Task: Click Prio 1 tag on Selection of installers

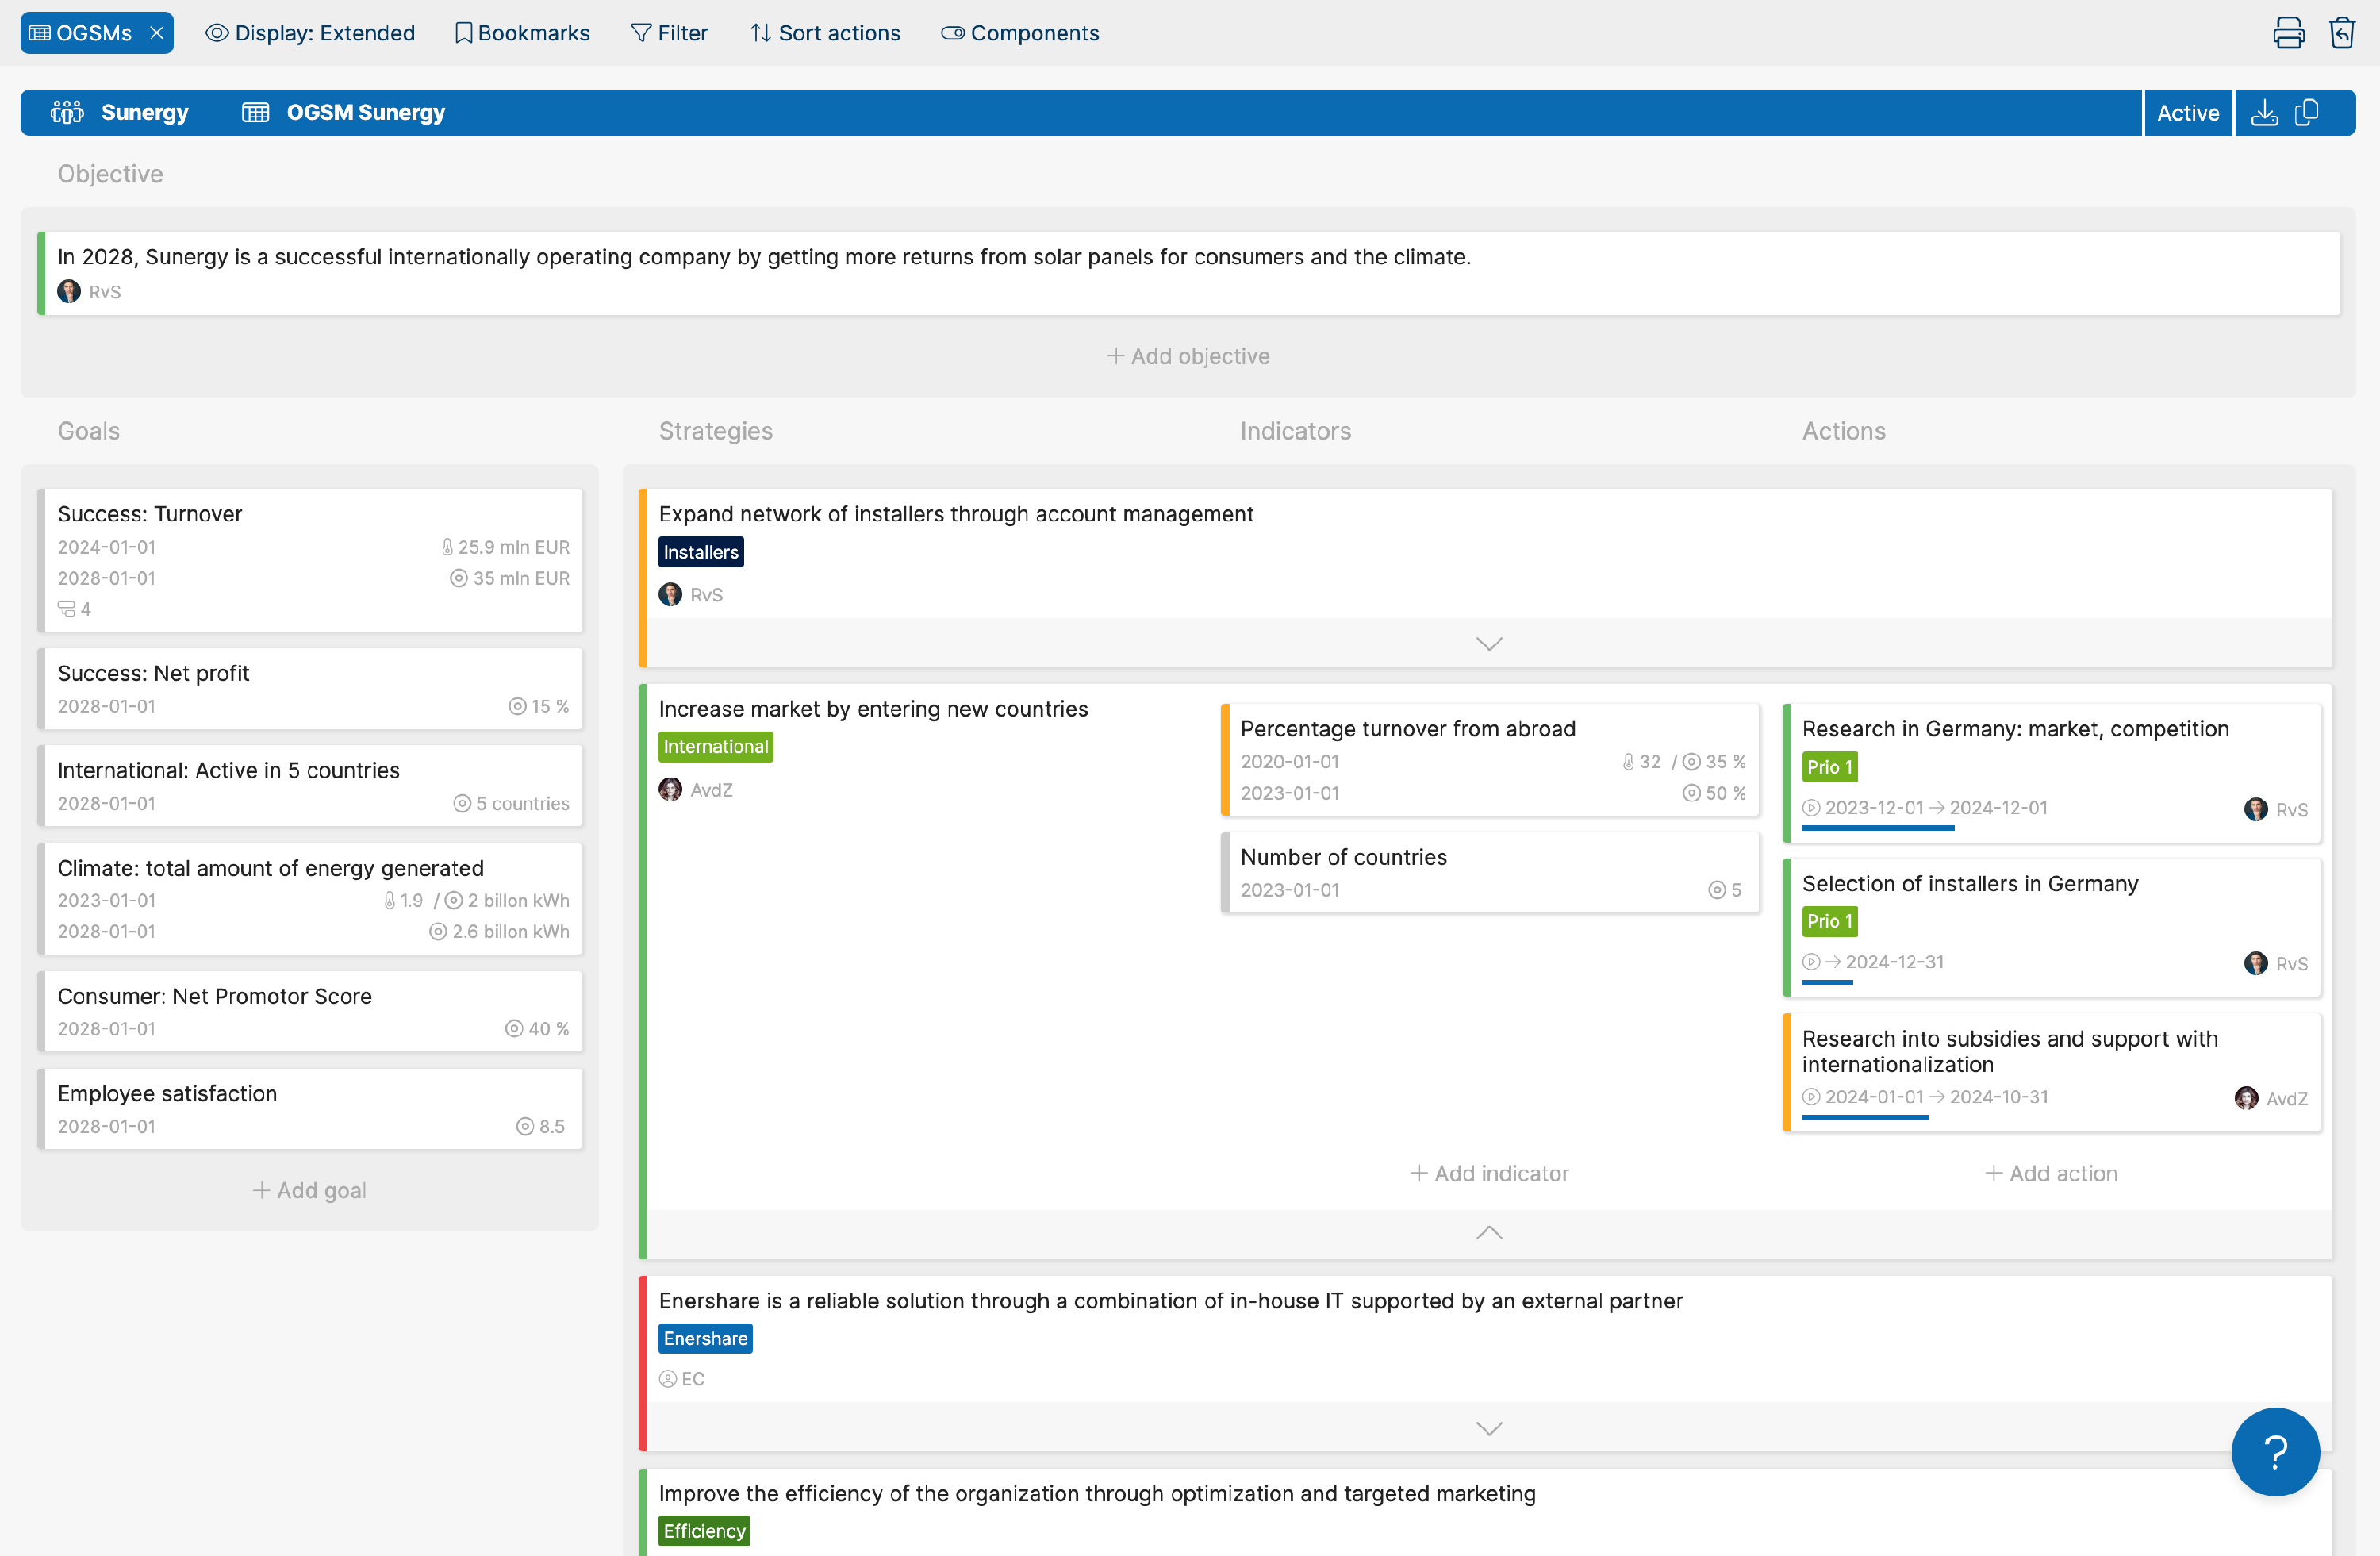Action: (1829, 921)
